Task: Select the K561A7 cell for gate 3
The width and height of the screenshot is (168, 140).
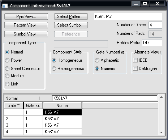Action: click(x=63, y=125)
